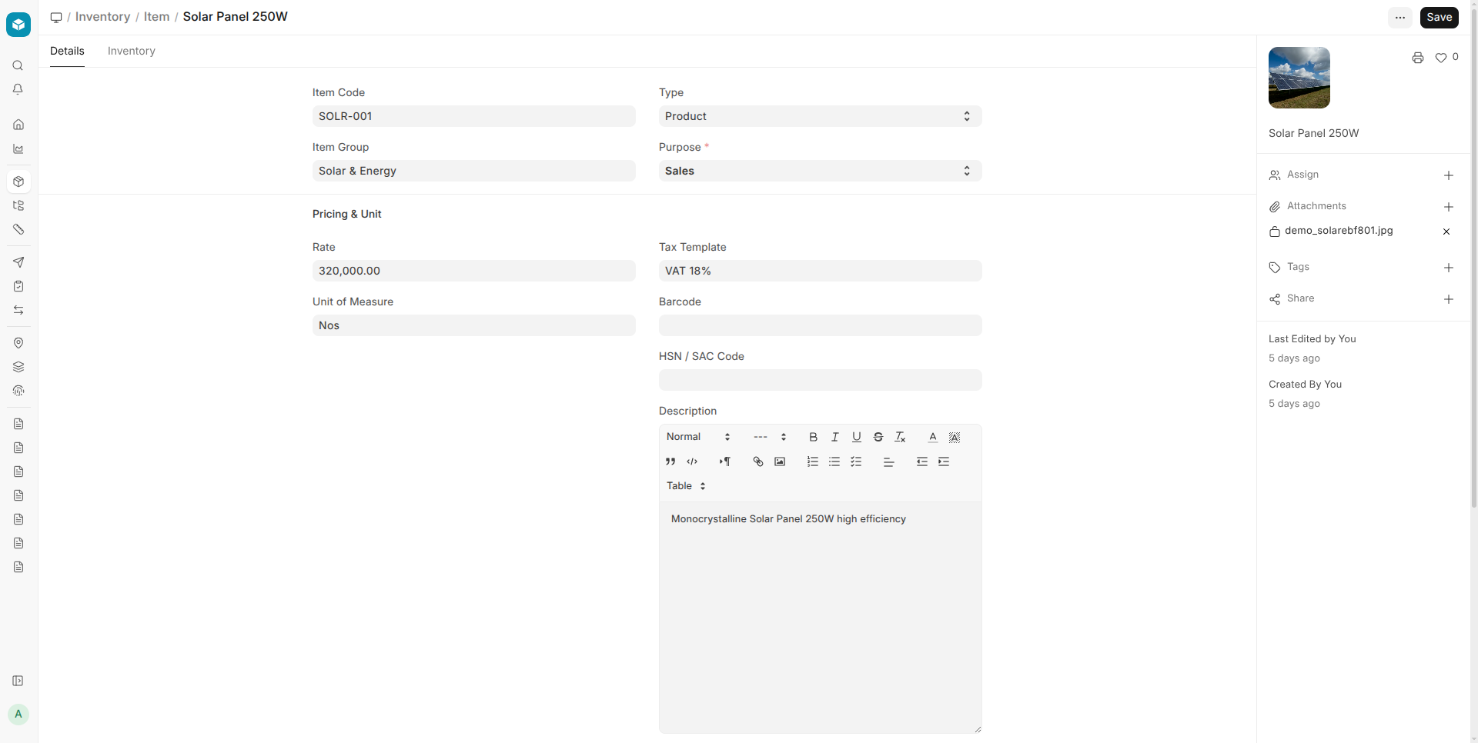Go to Inventory breadcrumb
The image size is (1478, 743).
[x=102, y=17]
